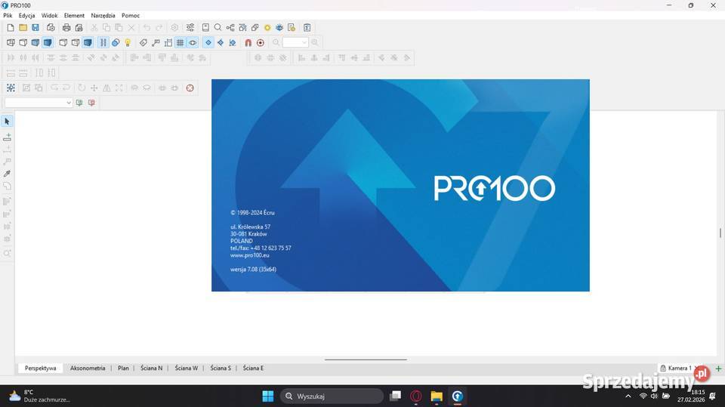
Task: Click the Wyszukaj taskbar search box
Action: tap(332, 396)
